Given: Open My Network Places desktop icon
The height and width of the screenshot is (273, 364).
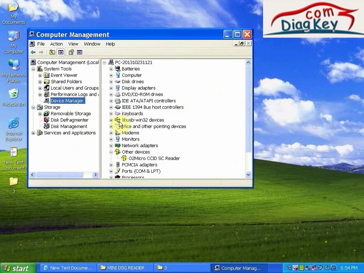Looking at the screenshot, I should click(14, 71).
